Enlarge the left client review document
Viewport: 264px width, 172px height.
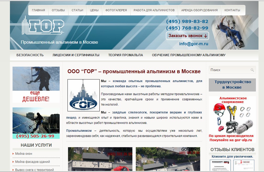[x=220, y=165]
